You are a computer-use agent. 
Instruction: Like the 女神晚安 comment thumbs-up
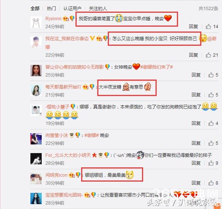[211, 75]
